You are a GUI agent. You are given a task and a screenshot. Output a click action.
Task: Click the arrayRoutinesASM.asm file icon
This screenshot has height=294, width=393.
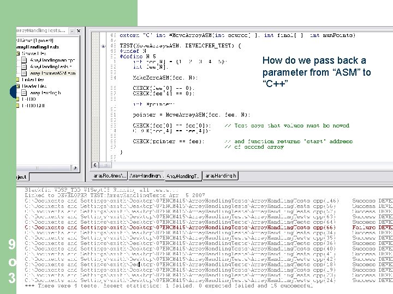pyautogui.click(x=24, y=73)
